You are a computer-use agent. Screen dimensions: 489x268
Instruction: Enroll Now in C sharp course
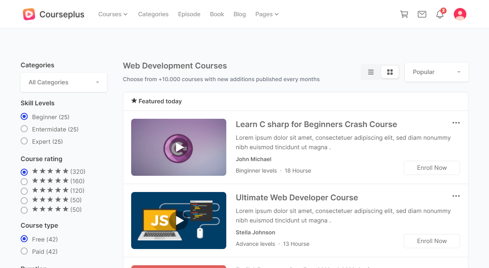[x=432, y=168]
